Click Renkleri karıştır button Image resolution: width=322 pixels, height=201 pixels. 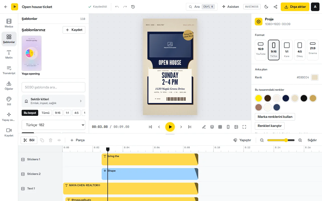click(x=269, y=126)
